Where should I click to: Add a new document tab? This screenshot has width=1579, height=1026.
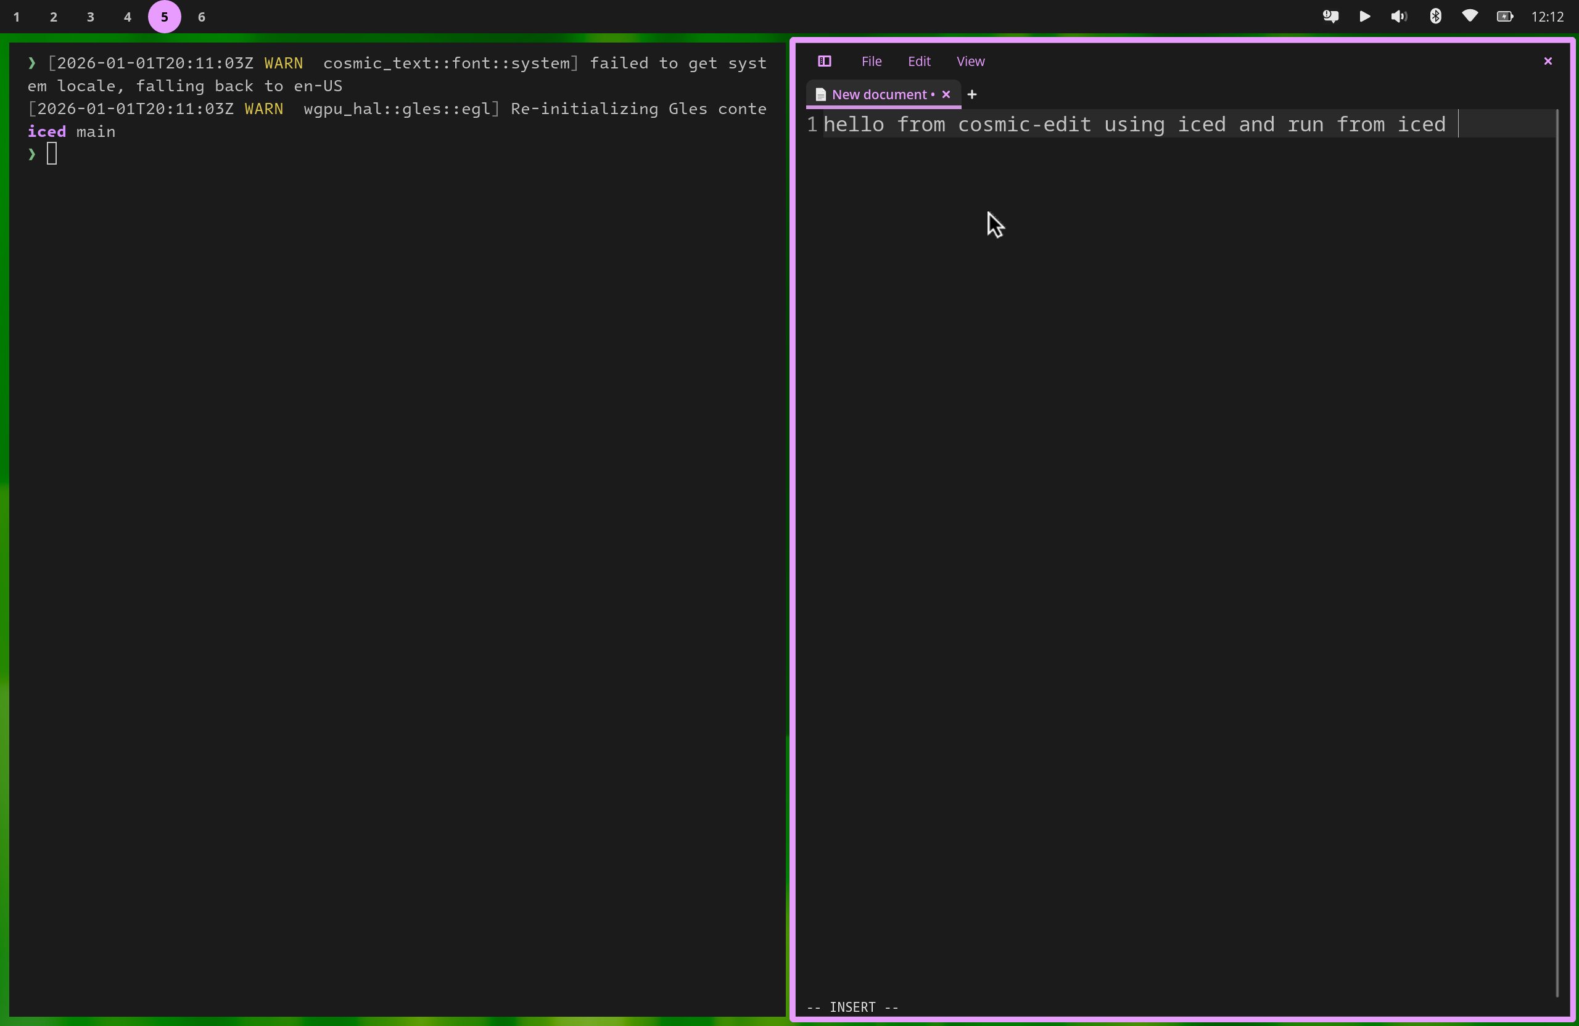pos(972,95)
